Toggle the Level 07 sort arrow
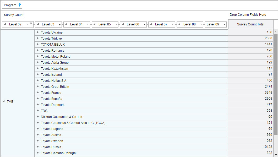Screen dimensions: 278x157 coord(173,25)
